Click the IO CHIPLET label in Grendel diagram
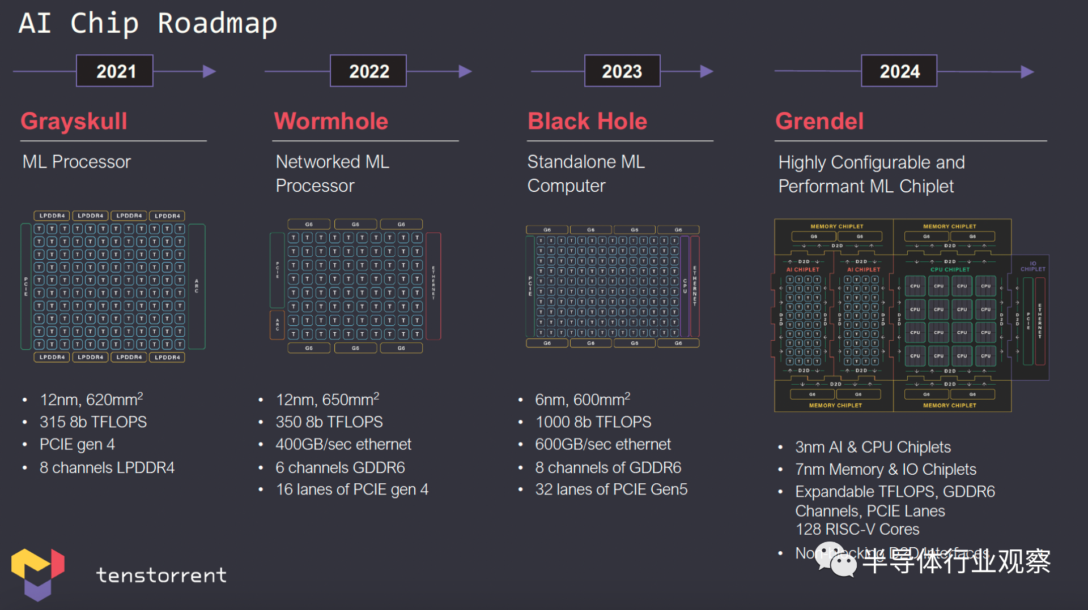Screen dimensions: 1088x610 pyautogui.click(x=1033, y=266)
